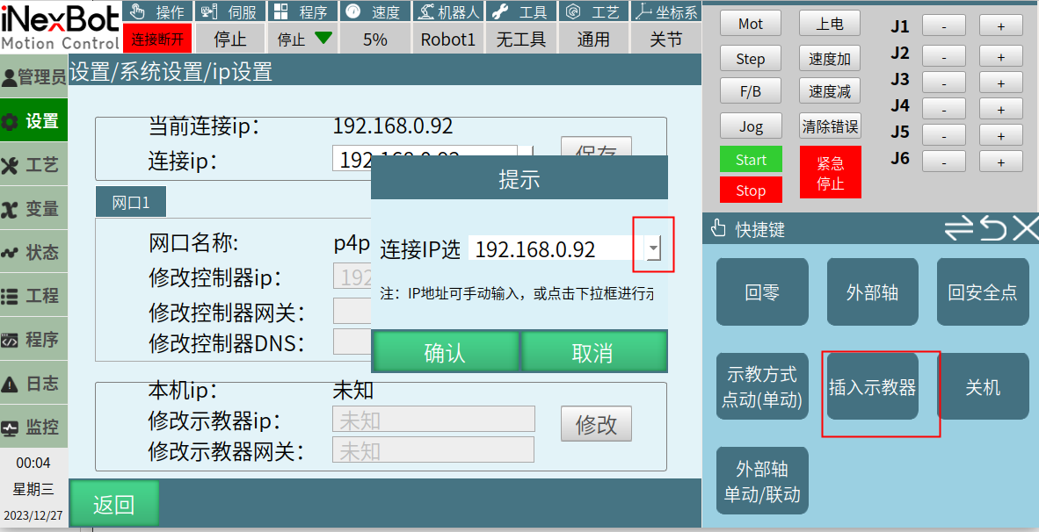
Task: Toggle the Jog mode button
Action: (750, 126)
